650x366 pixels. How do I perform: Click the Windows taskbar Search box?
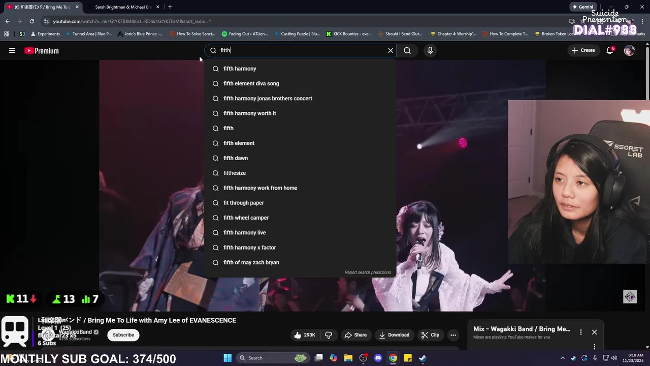[x=273, y=358]
